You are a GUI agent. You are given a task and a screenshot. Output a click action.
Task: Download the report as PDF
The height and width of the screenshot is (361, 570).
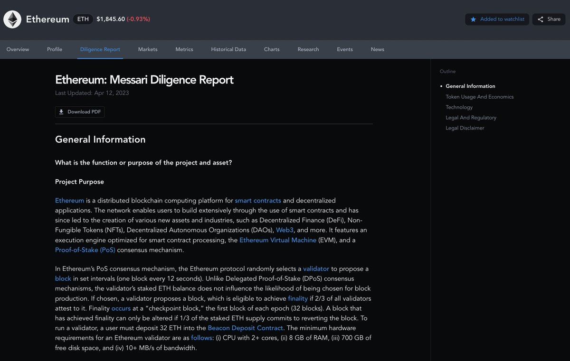pyautogui.click(x=80, y=112)
